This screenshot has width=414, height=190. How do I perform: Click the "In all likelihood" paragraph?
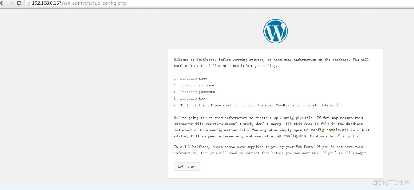(x=269, y=150)
